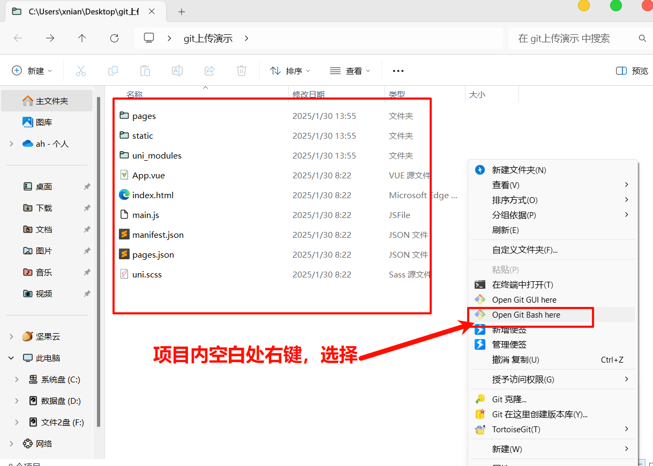Click the Paste icon in the toolbar

coord(145,70)
